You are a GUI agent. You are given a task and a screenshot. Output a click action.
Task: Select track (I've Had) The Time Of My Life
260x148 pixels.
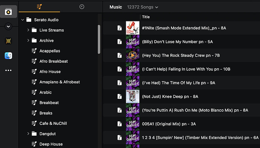[179, 83]
